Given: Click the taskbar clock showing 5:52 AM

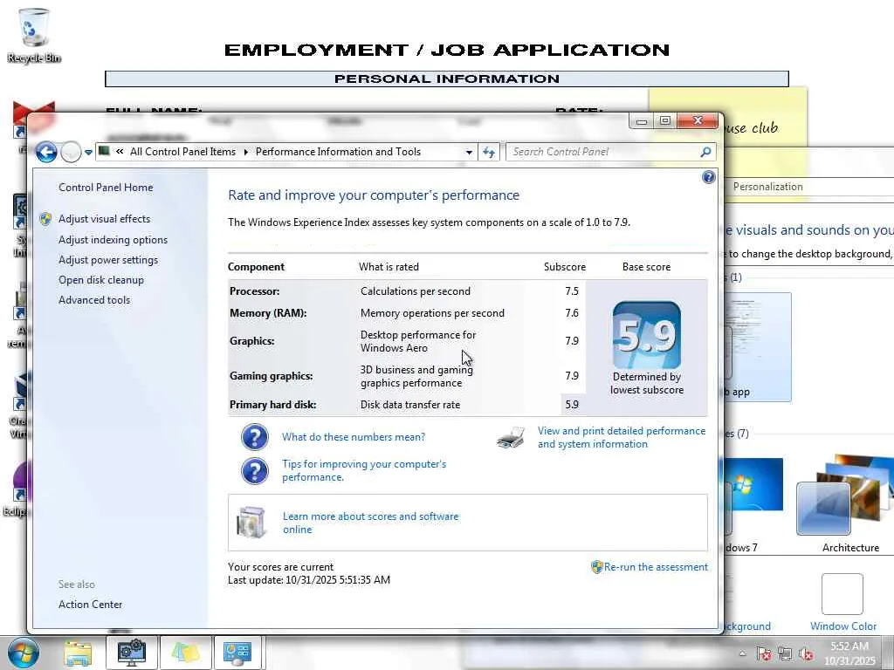Looking at the screenshot, I should [x=849, y=653].
